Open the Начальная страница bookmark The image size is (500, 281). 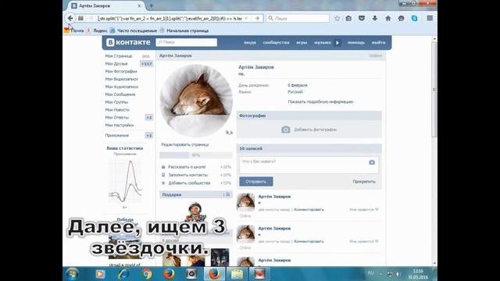184,30
